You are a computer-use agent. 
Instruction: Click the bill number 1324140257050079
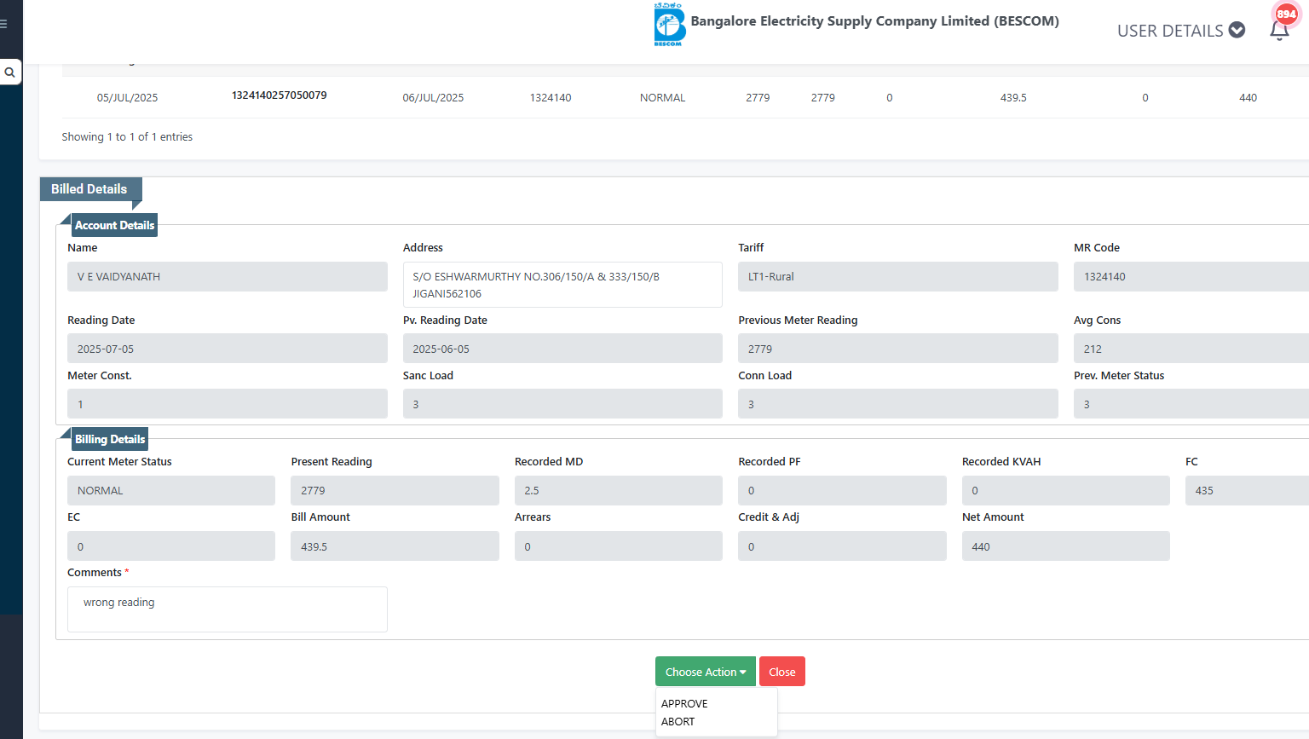coord(279,95)
